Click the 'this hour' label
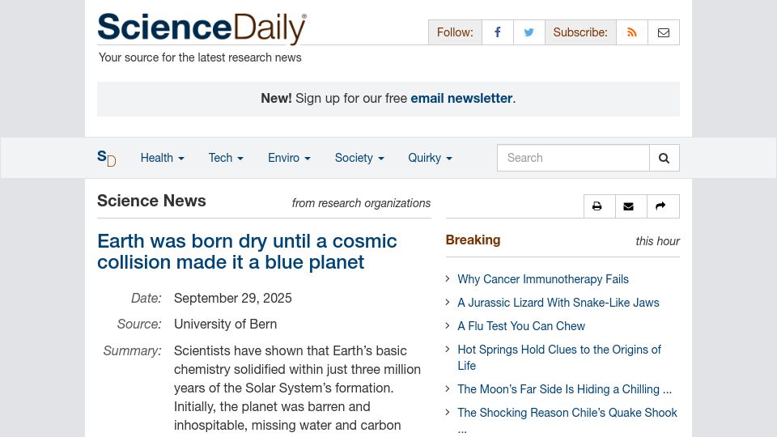This screenshot has width=777, height=437. [x=657, y=241]
